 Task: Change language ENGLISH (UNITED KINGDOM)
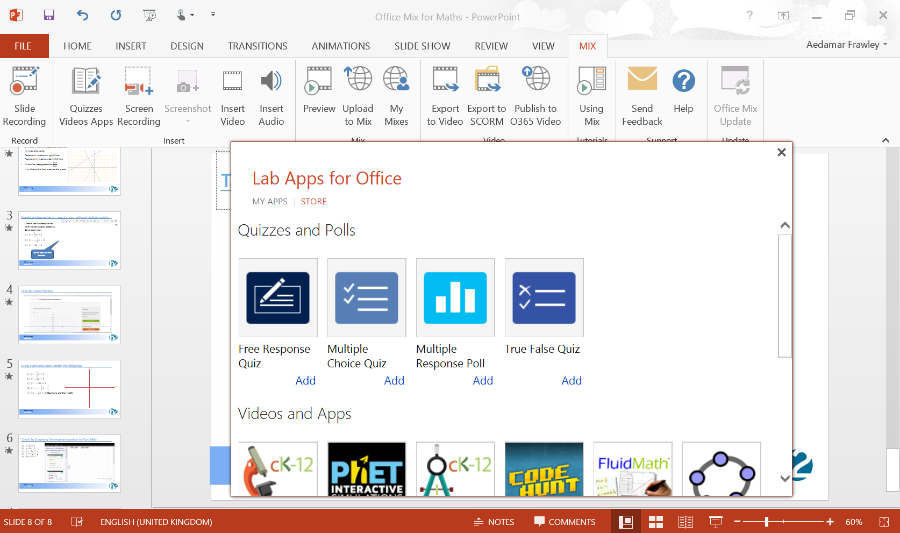point(156,522)
